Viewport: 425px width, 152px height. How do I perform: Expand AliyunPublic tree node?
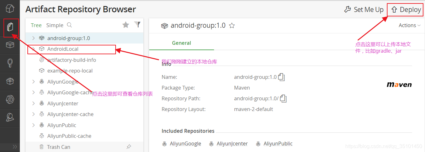33,125
